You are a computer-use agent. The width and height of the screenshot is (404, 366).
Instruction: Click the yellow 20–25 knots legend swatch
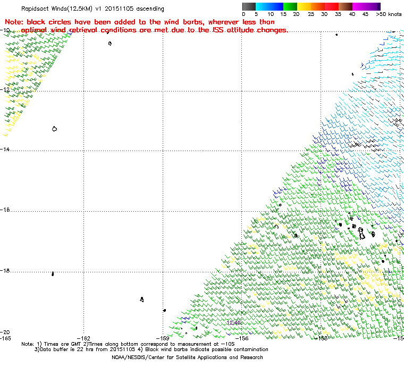[304, 6]
